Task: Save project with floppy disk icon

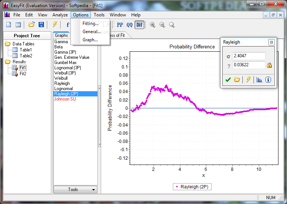Action: click(x=41, y=25)
